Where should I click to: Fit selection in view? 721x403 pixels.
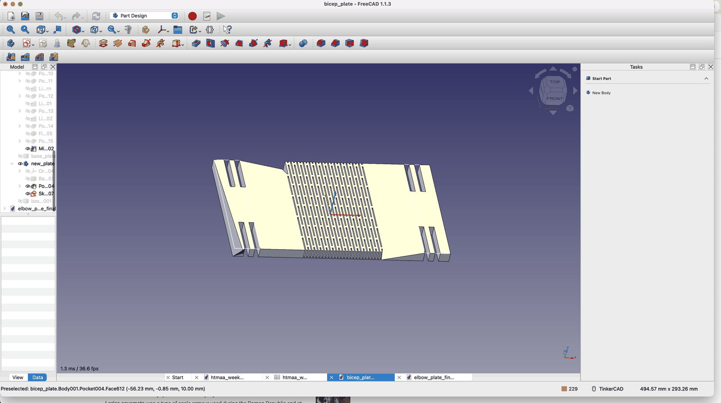25,30
